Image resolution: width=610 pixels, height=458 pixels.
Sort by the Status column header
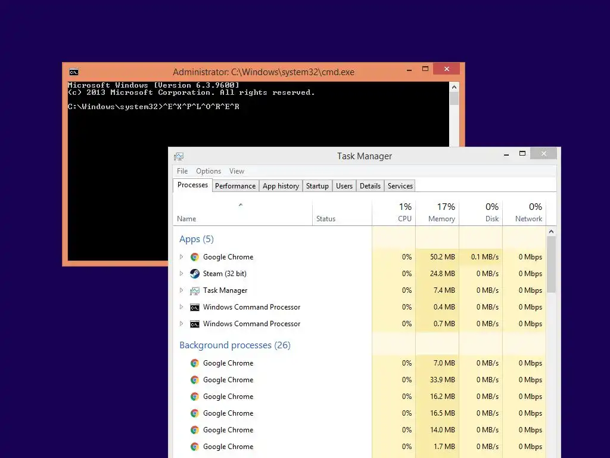coord(343,213)
